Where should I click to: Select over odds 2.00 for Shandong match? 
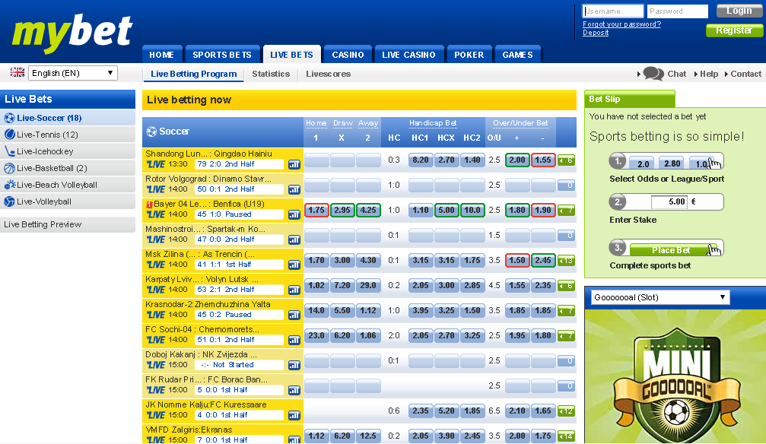(517, 160)
